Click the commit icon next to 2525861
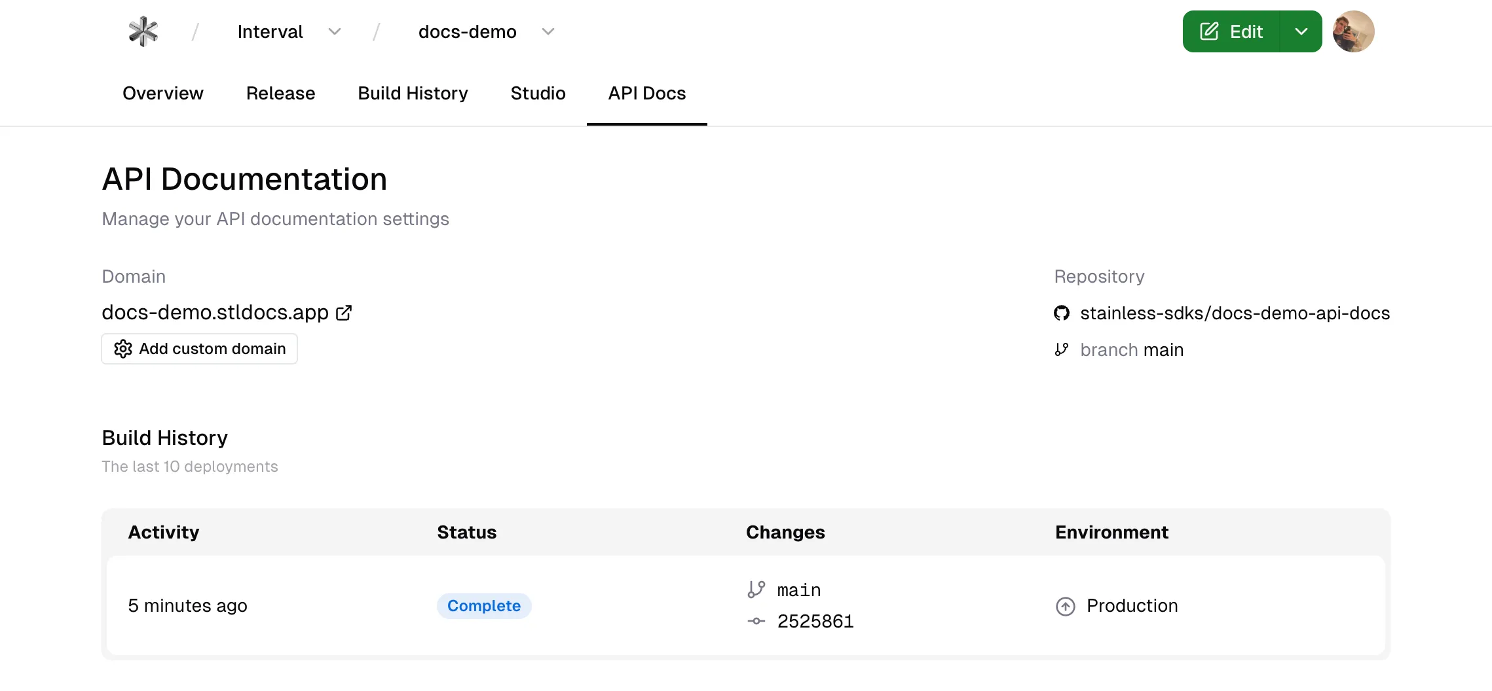1492x691 pixels. pyautogui.click(x=756, y=621)
